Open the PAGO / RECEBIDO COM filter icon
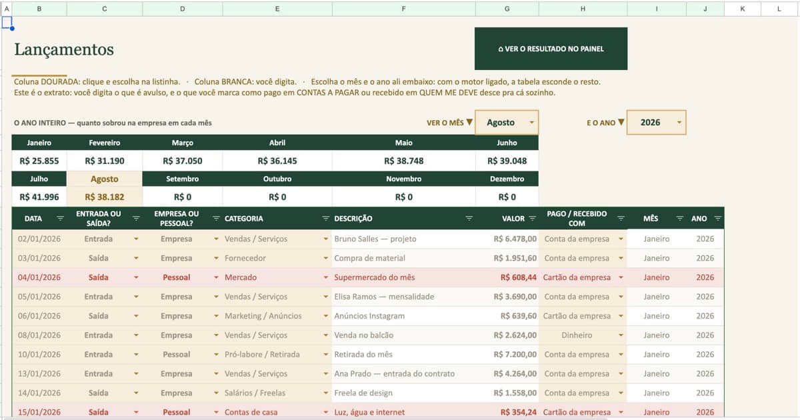The height and width of the screenshot is (420, 800). tap(621, 218)
